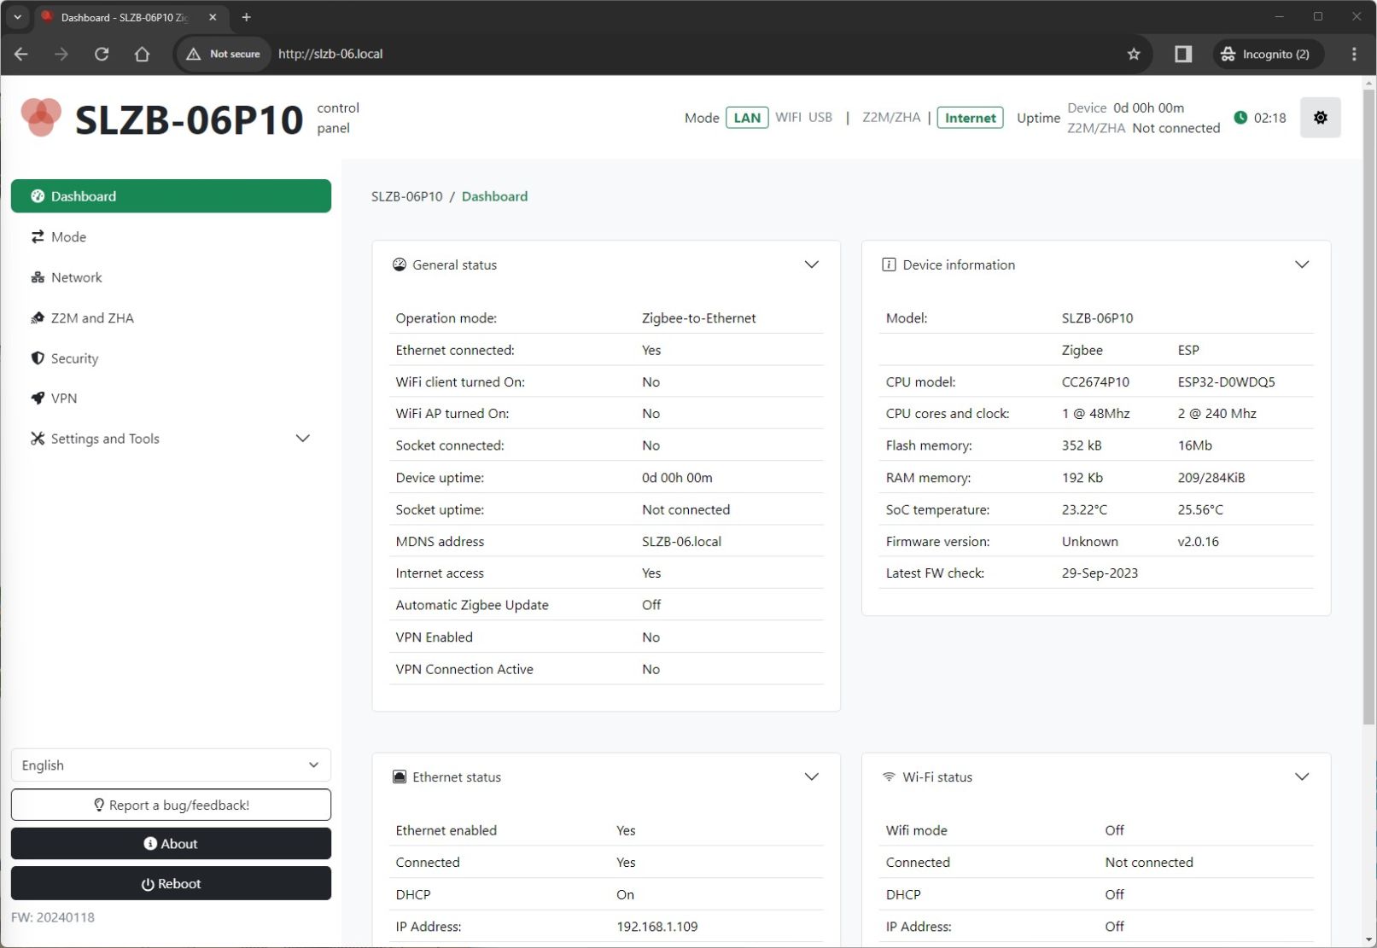Click the SLZB-06P10 breadcrumb link
The width and height of the screenshot is (1377, 948).
407,196
